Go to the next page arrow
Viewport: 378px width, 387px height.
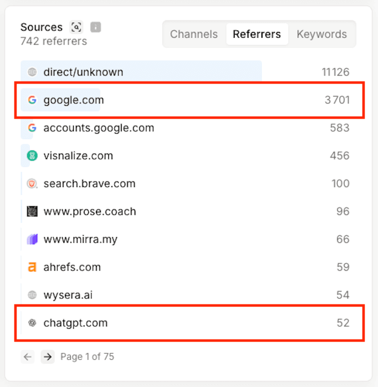click(x=47, y=357)
